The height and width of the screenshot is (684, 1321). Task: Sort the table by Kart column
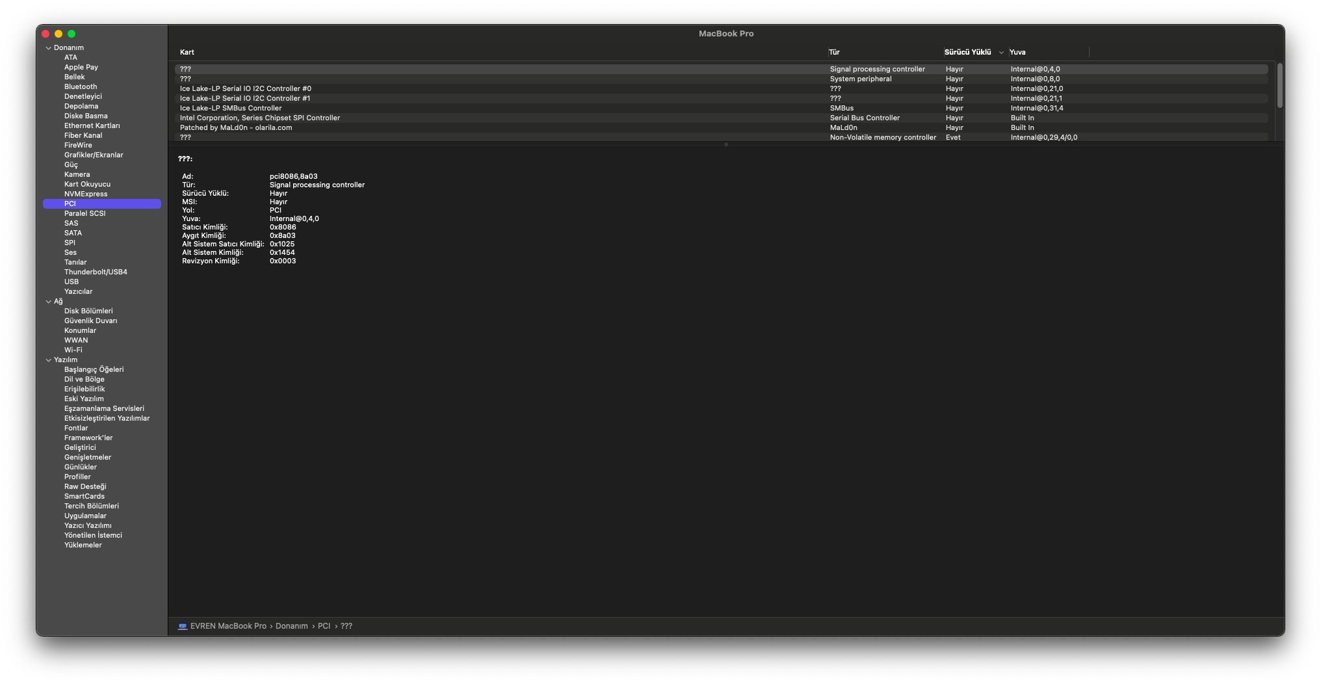tap(187, 52)
